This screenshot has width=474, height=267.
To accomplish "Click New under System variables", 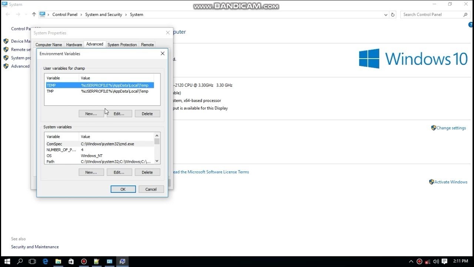I will tap(91, 172).
